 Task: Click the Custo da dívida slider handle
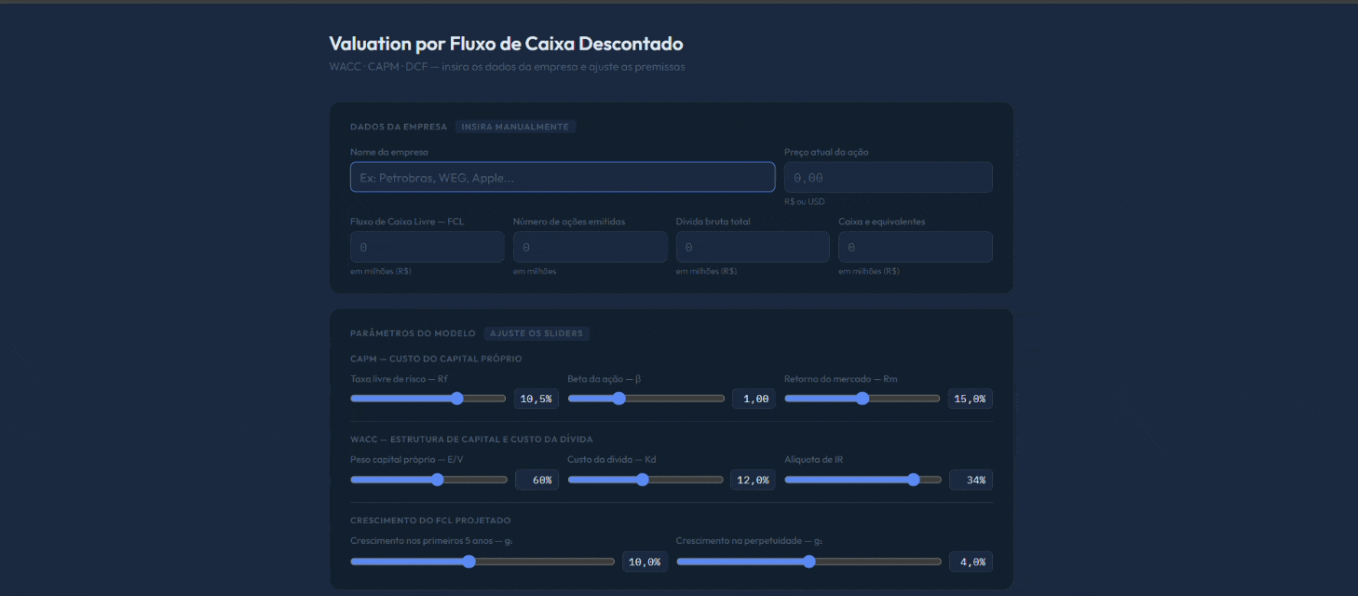pos(642,480)
